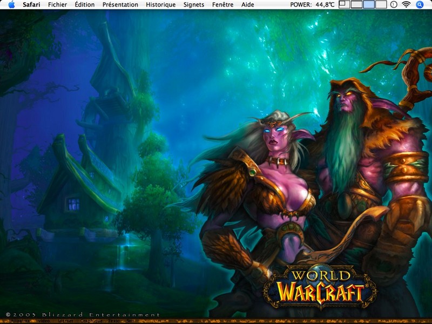Select the fourth virtual desktop box

(381, 5)
